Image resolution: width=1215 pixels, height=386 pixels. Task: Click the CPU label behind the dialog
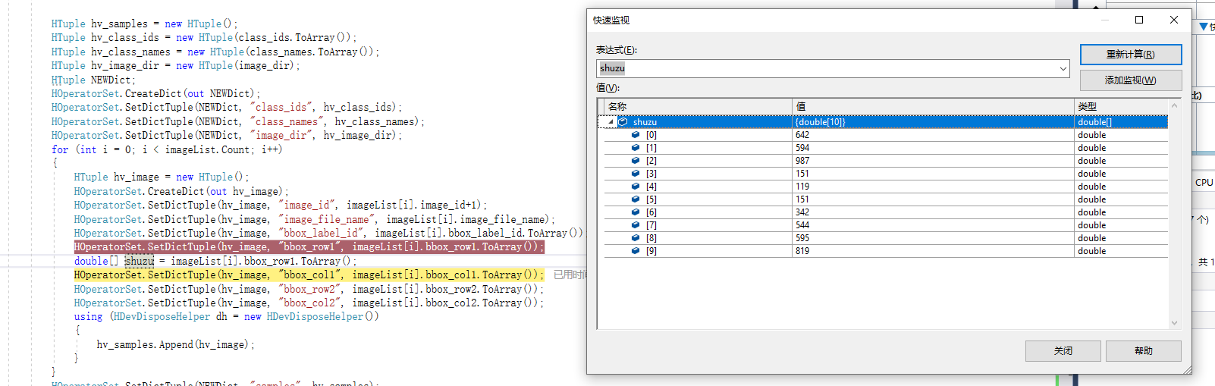click(x=1204, y=183)
